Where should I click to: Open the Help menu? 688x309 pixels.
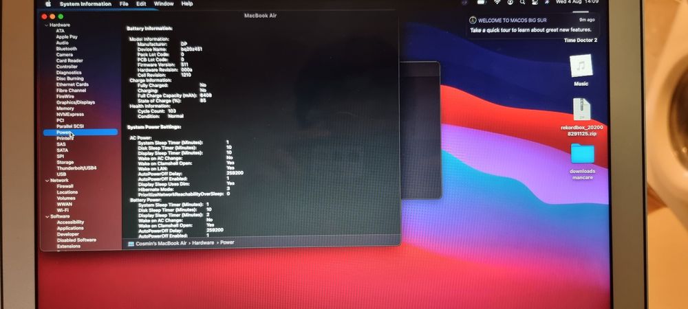[187, 3]
